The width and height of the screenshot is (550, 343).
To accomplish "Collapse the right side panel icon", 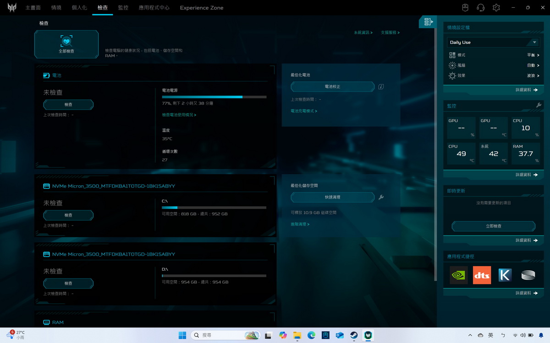I will click(x=428, y=21).
